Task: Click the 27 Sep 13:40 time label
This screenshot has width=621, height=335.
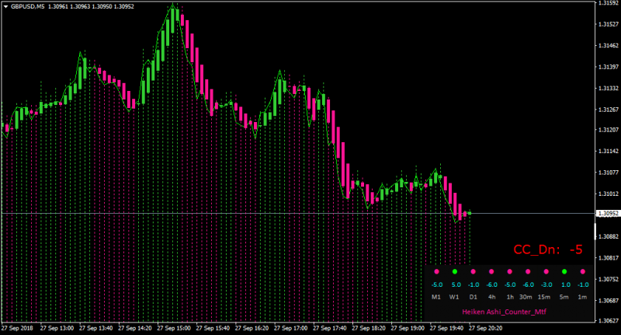Action: point(95,328)
